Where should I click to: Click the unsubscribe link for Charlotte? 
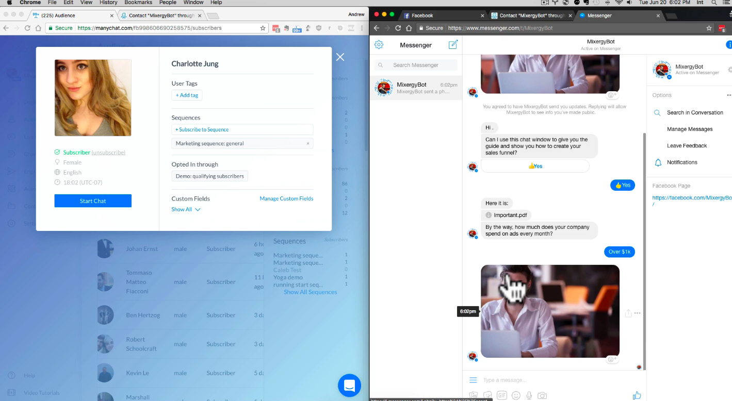108,153
